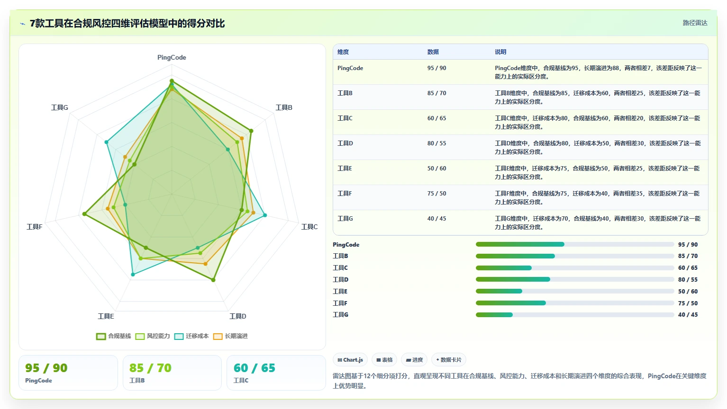
Task: Click the 工具D progress bar
Action: (575, 279)
